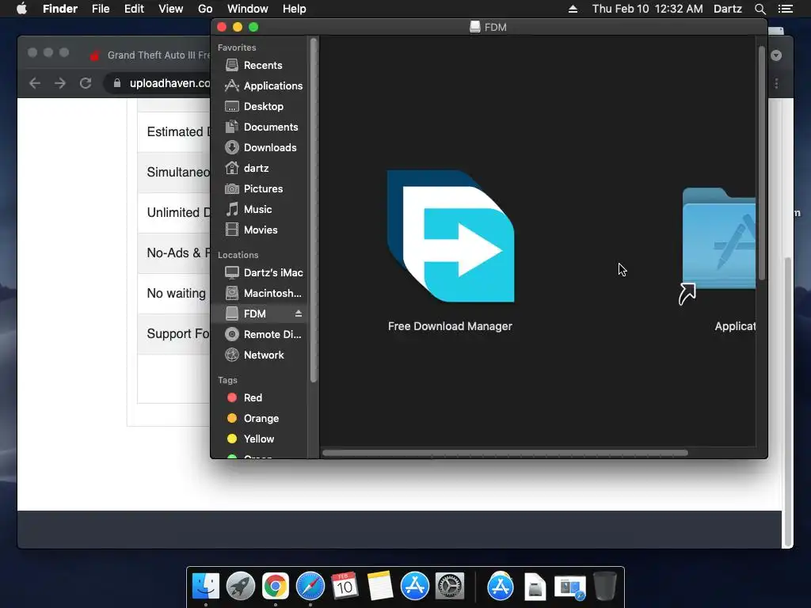Open the Apple menu
This screenshot has width=811, height=608.
click(x=21, y=9)
